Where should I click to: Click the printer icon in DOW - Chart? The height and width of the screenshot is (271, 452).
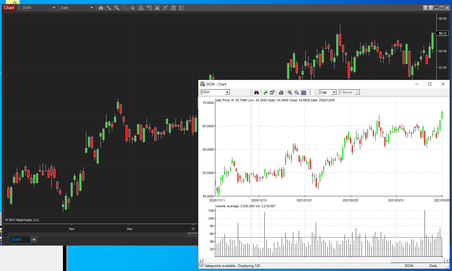click(281, 92)
